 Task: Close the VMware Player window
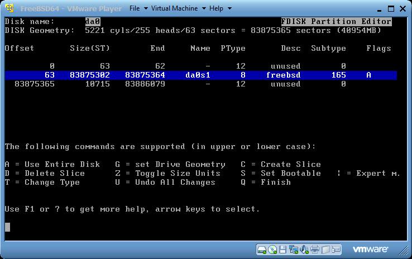(403, 9)
